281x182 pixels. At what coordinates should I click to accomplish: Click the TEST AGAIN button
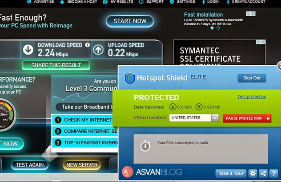pyautogui.click(x=30, y=165)
